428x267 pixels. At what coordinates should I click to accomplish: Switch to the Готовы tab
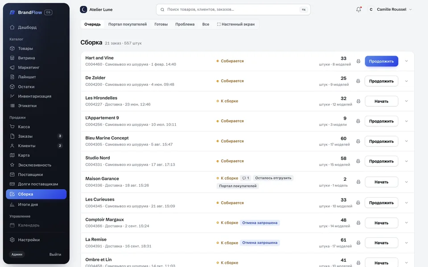161,24
